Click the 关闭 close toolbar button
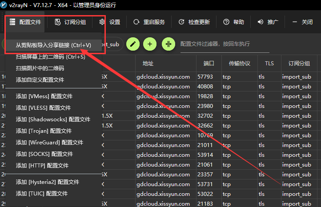This screenshot has width=321, height=207. (302, 22)
